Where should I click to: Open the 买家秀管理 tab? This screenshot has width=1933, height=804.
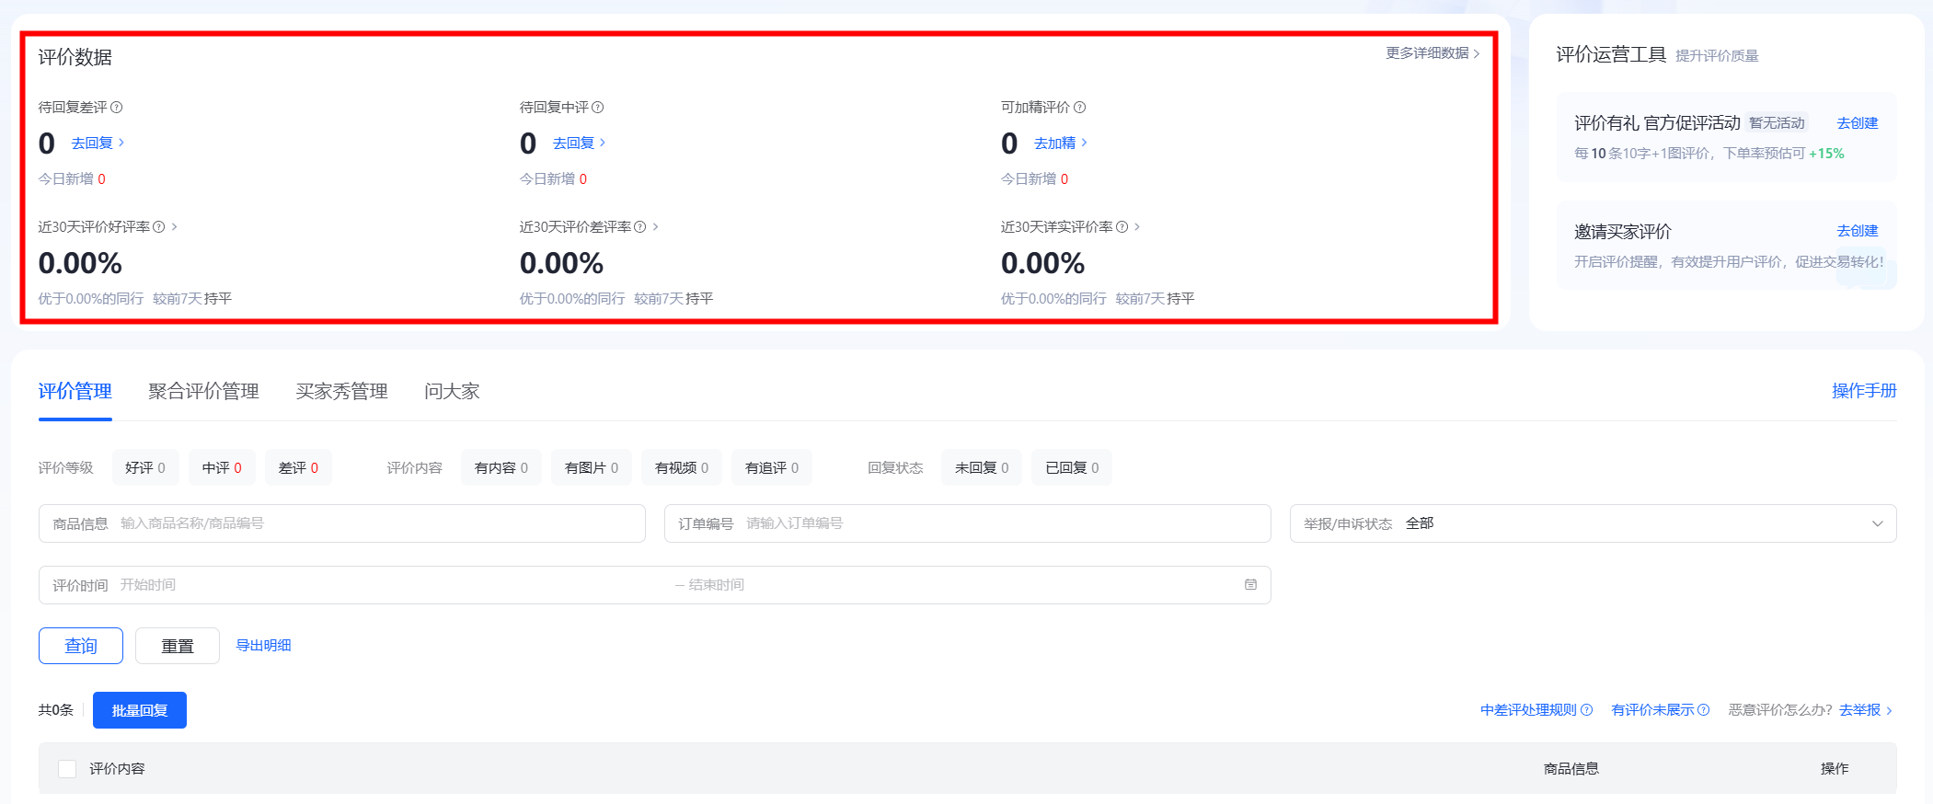tap(341, 392)
